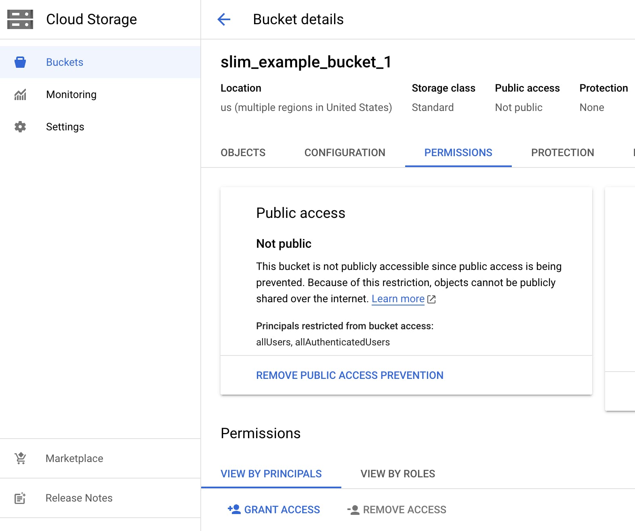Click the Marketplace cart icon
635x531 pixels.
[20, 458]
